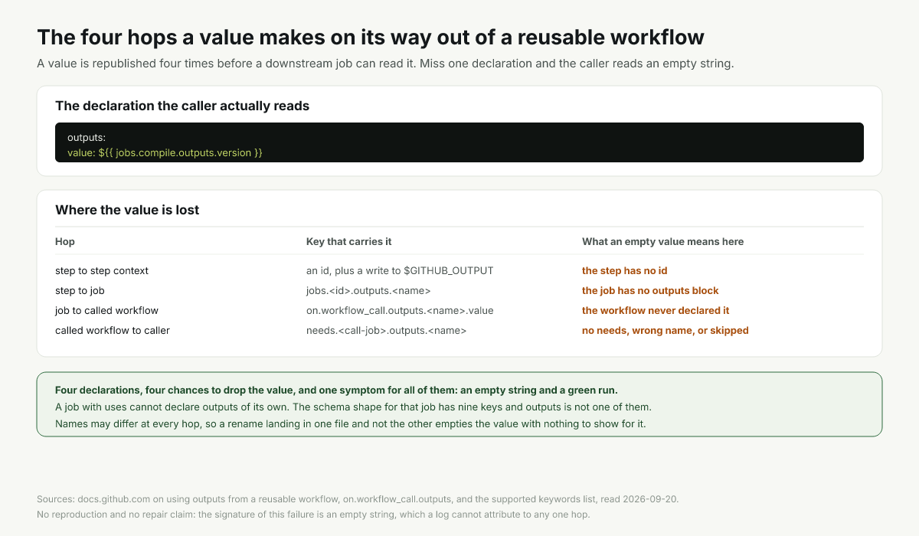Screen dimensions: 919x536
Task: Select the footnote "No reproduction and no repair claim"
Action: coord(313,514)
